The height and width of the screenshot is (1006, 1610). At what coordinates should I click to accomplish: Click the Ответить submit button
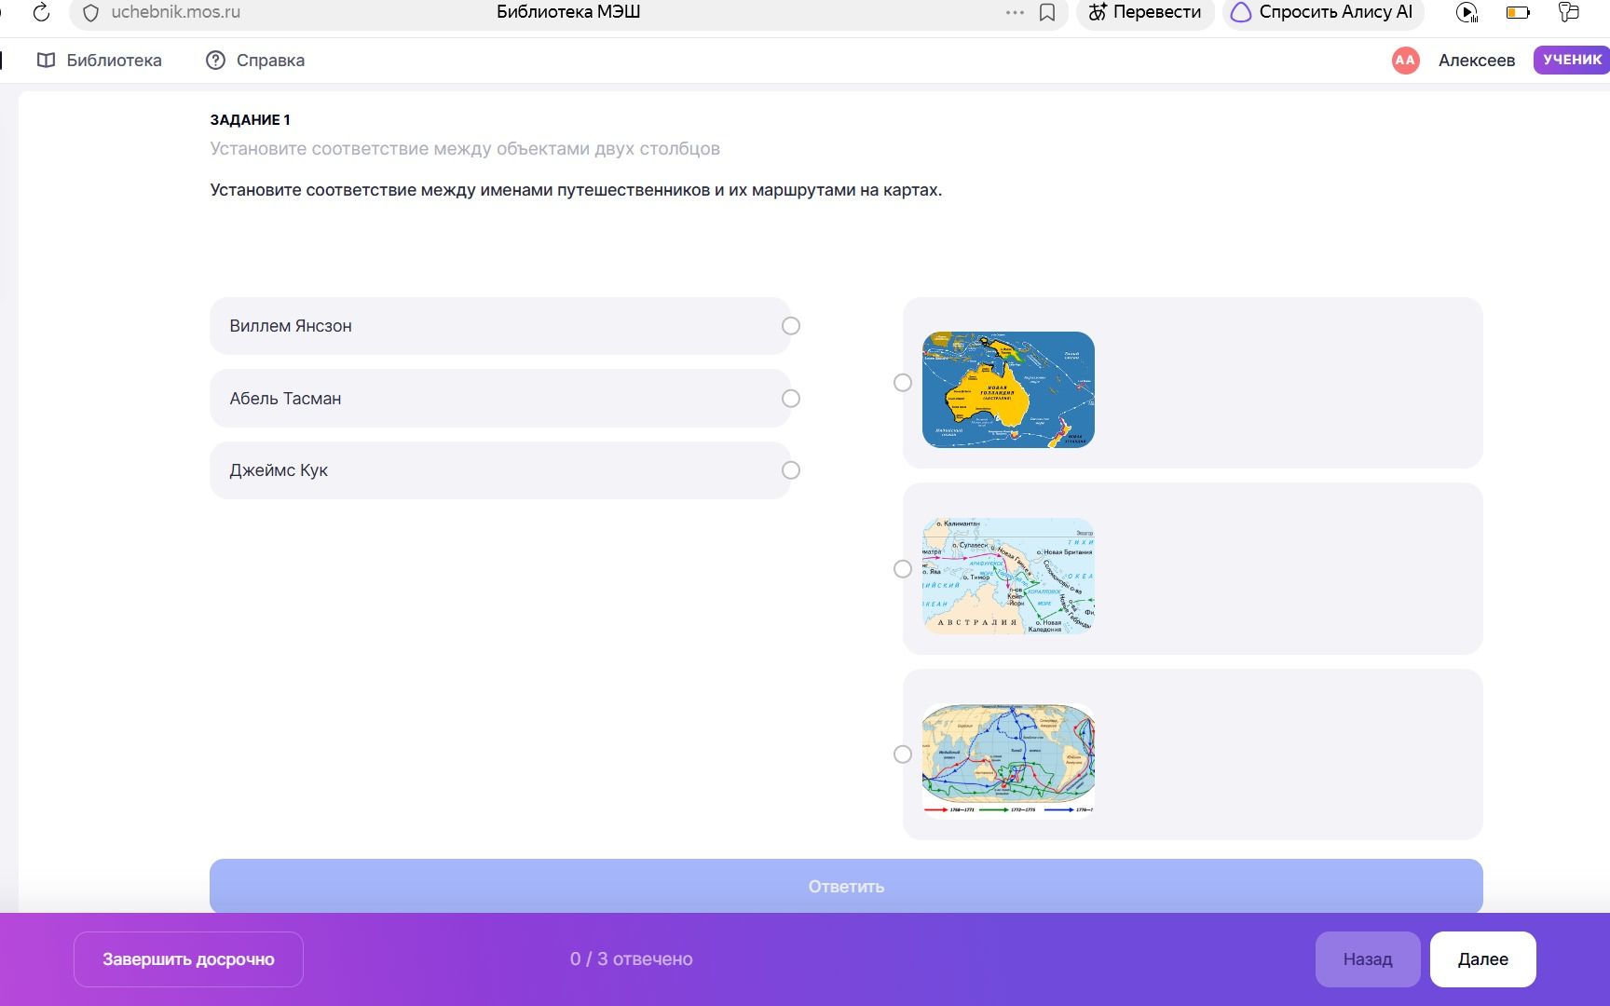pyautogui.click(x=846, y=886)
